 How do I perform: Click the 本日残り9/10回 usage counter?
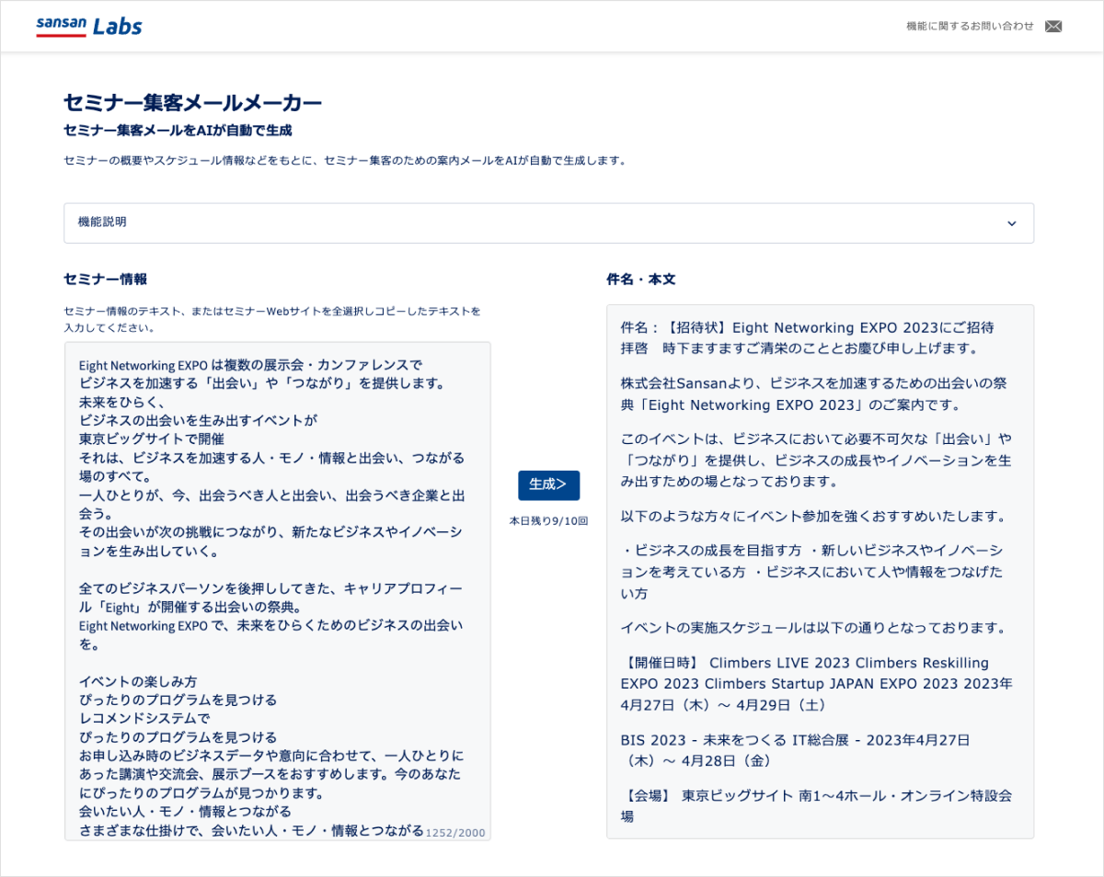548,519
